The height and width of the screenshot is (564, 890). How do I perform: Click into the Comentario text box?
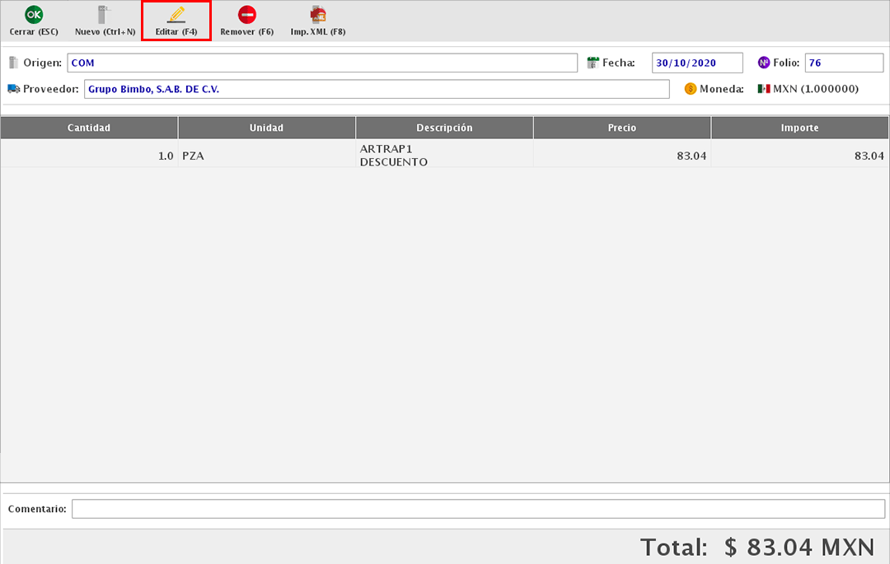[478, 509]
